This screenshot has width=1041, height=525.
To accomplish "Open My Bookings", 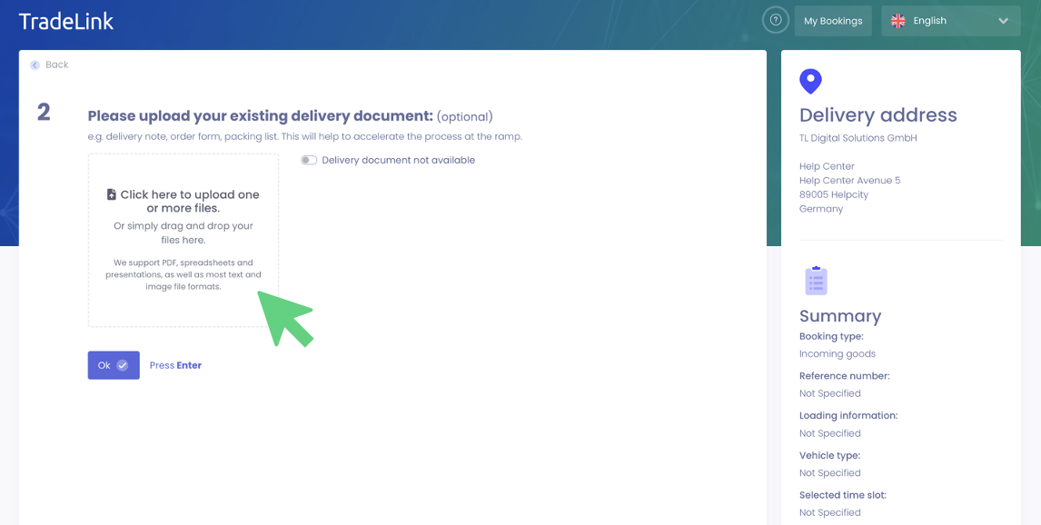I will 833,21.
